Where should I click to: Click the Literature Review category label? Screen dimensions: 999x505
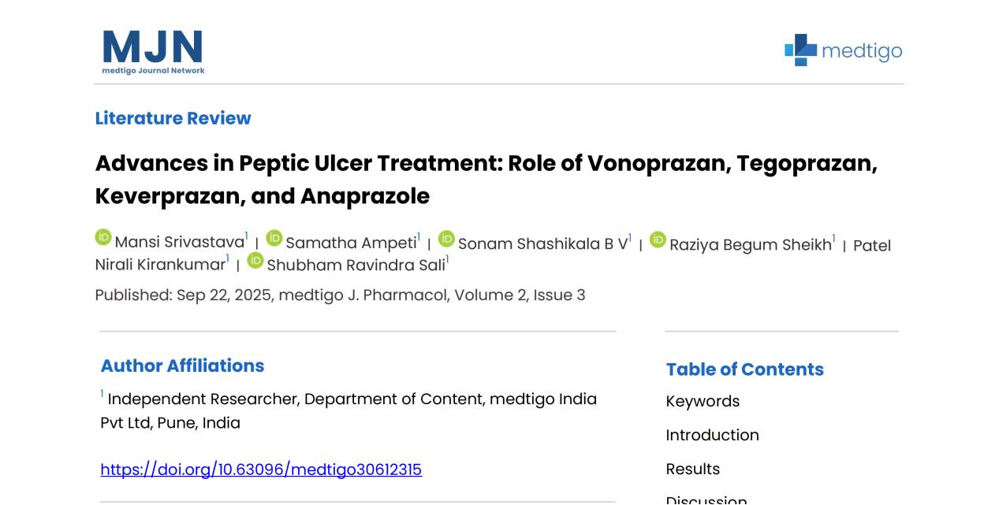[x=173, y=118]
